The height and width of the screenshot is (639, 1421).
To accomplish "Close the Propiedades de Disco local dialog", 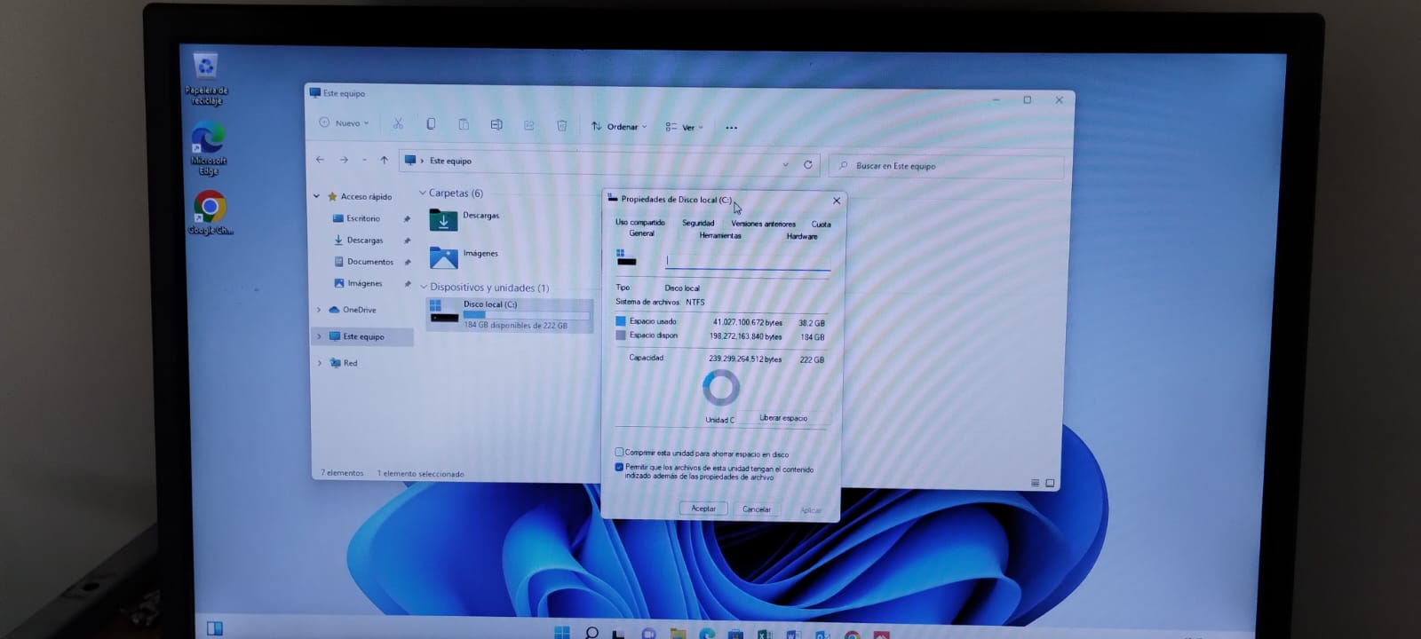I will 837,201.
